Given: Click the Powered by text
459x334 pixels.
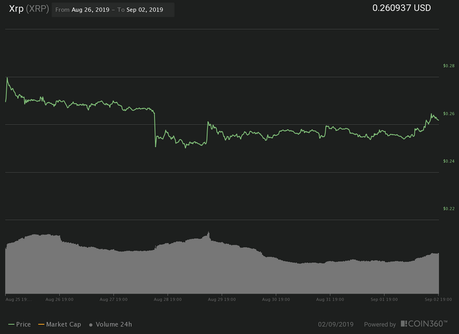Looking at the screenshot, I should [x=380, y=324].
